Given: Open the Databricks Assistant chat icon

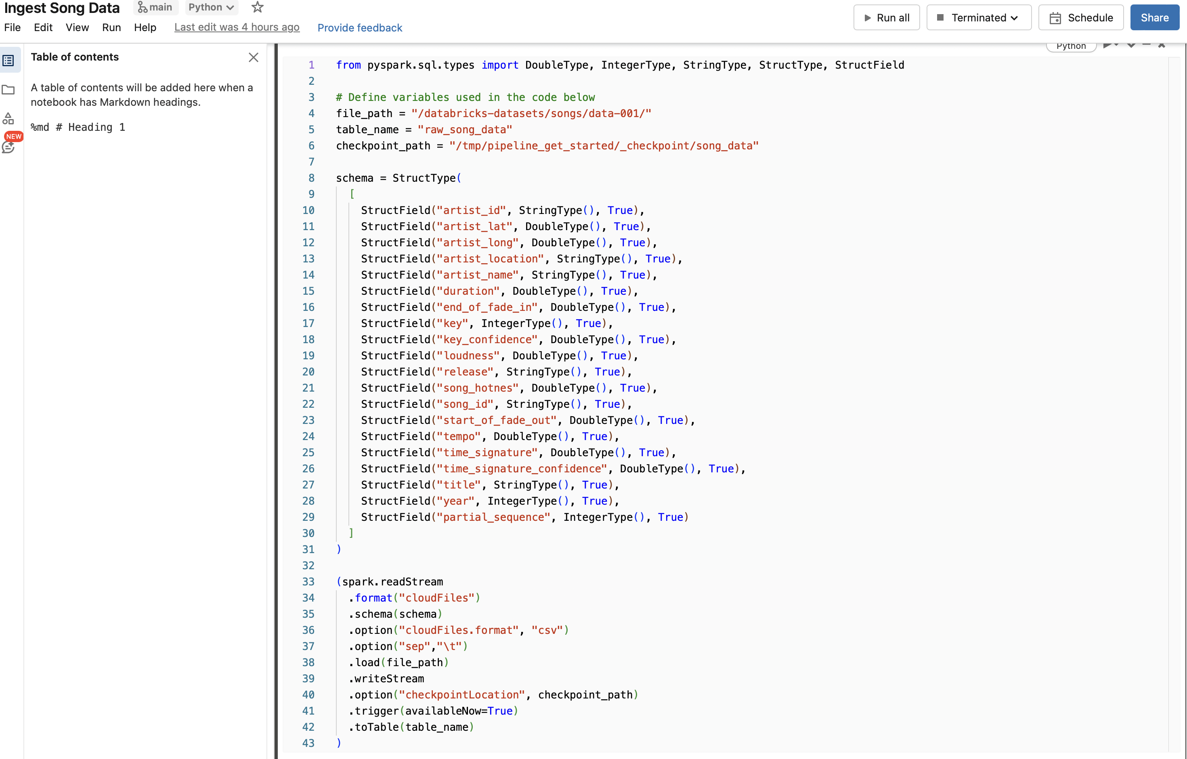Looking at the screenshot, I should 8,147.
